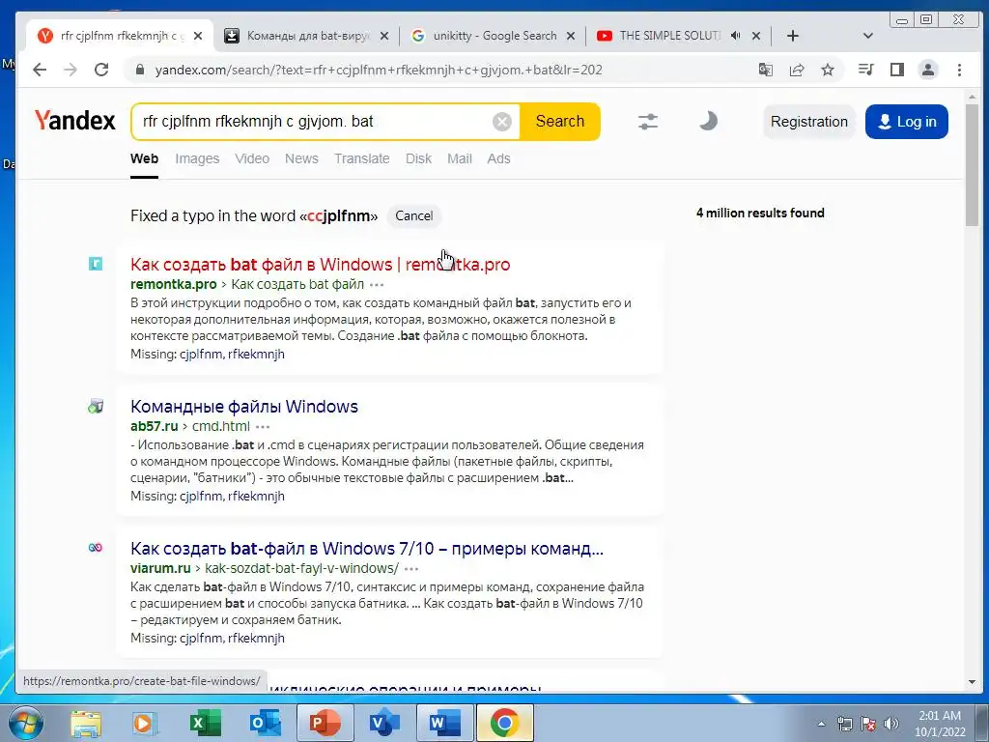
Task: Open the Mail tab
Action: click(x=460, y=159)
